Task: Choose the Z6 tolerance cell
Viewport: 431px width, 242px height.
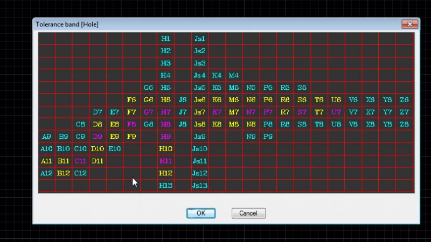Action: point(405,100)
